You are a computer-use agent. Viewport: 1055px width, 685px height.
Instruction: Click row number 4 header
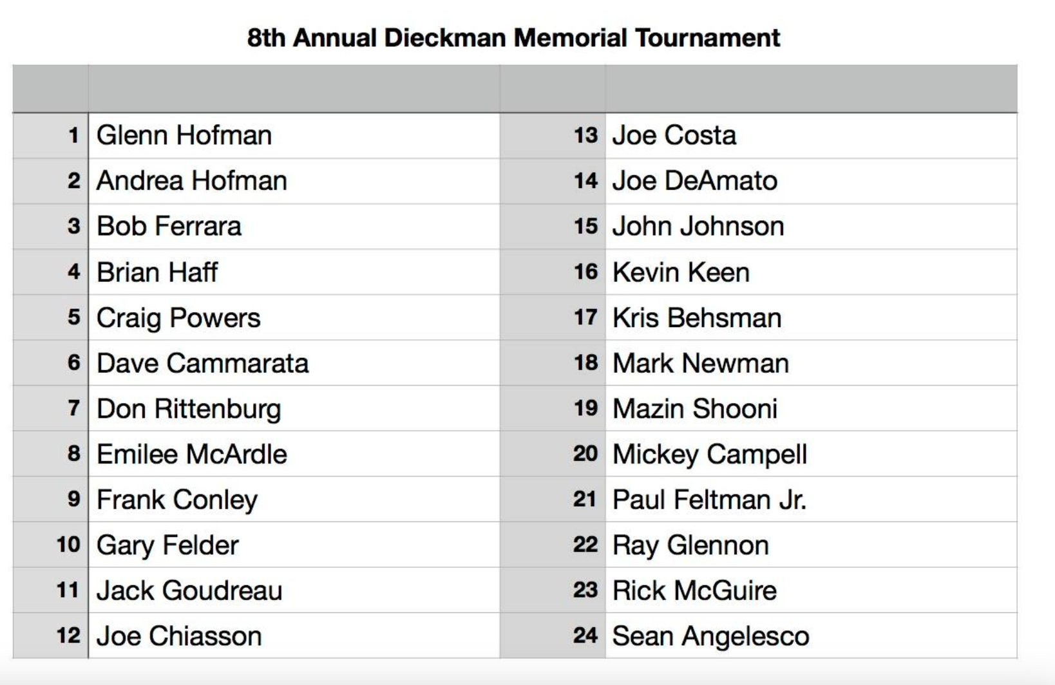tap(50, 272)
